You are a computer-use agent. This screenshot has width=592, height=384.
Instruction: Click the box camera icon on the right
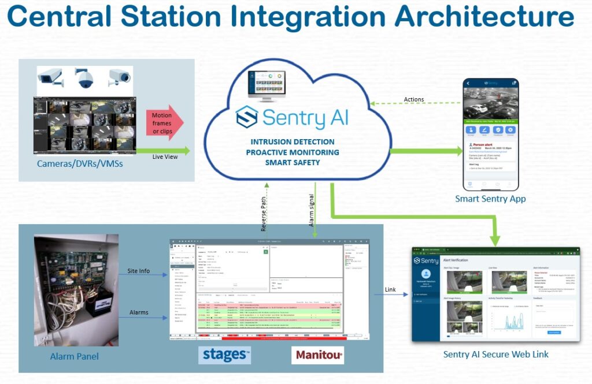(119, 77)
